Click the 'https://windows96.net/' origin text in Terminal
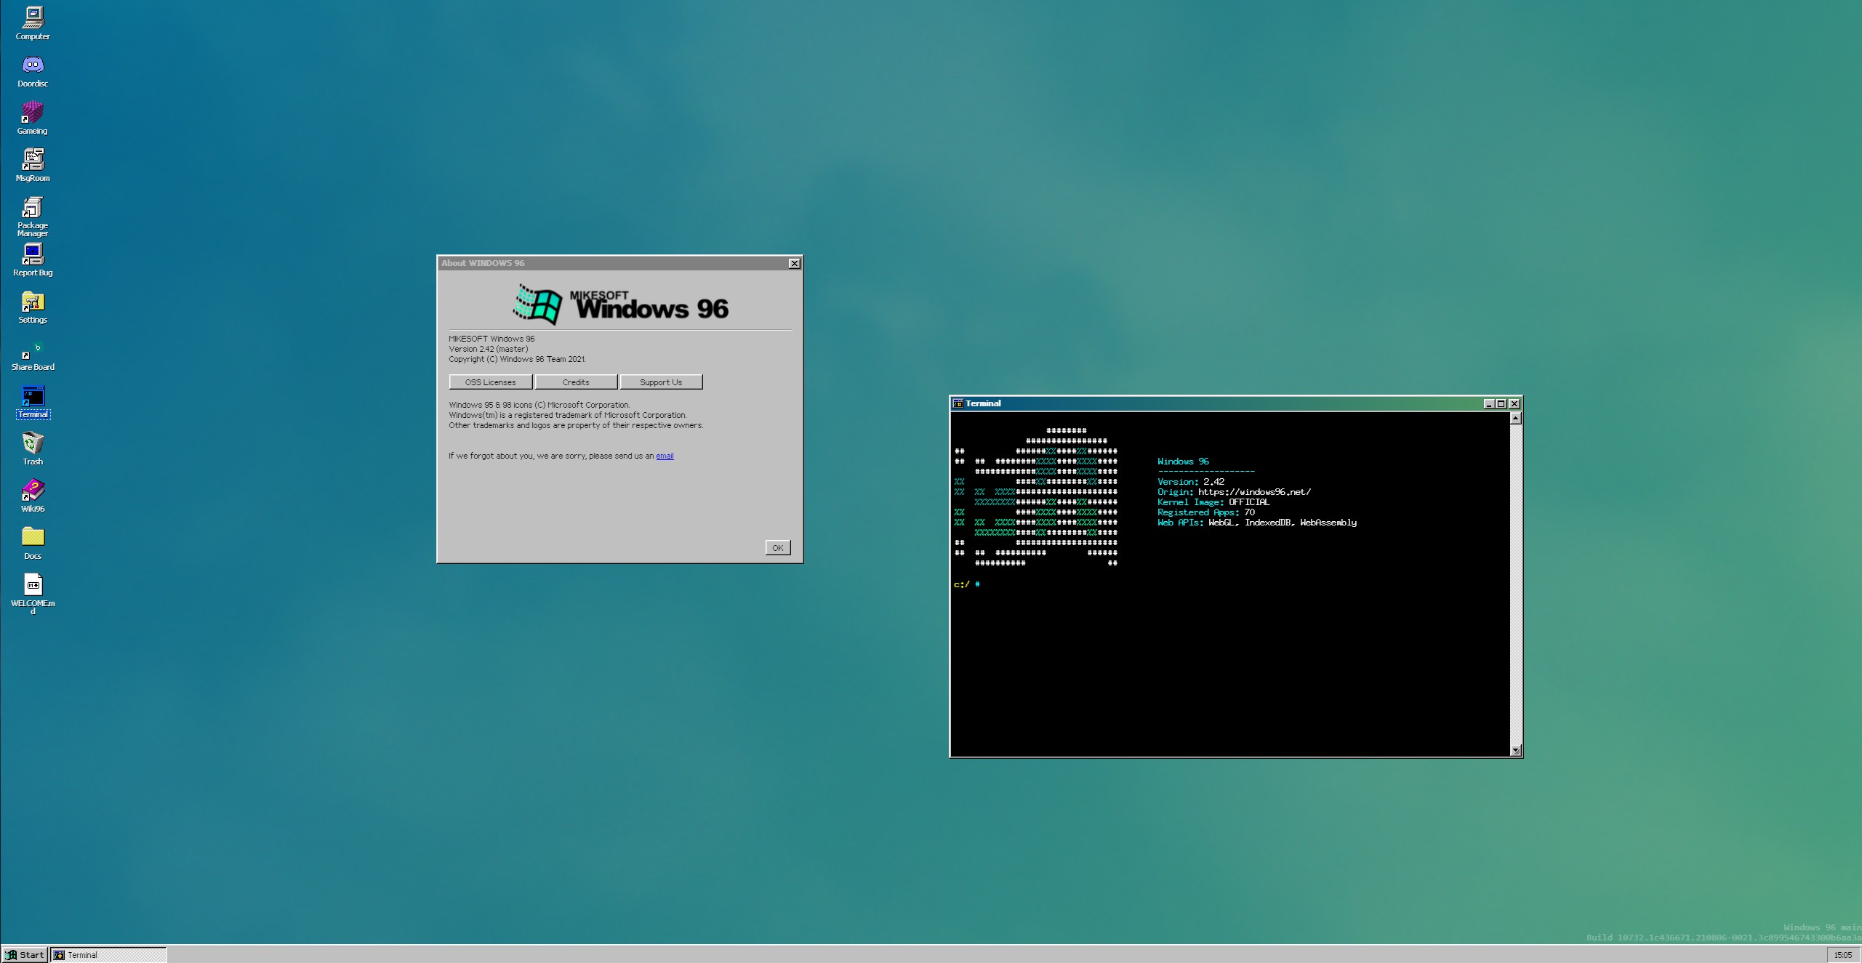 (1254, 492)
